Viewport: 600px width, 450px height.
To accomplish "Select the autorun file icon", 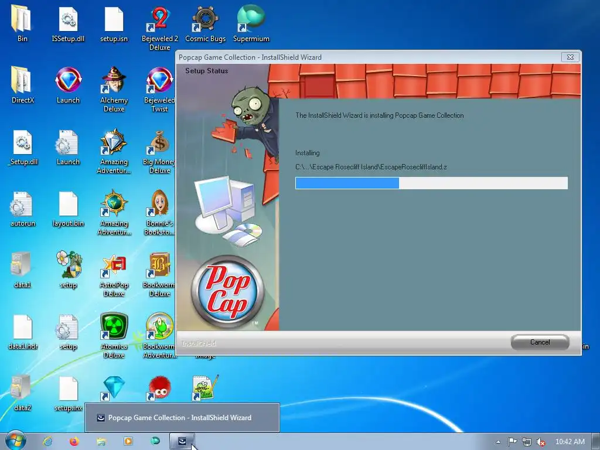I will point(23,209).
